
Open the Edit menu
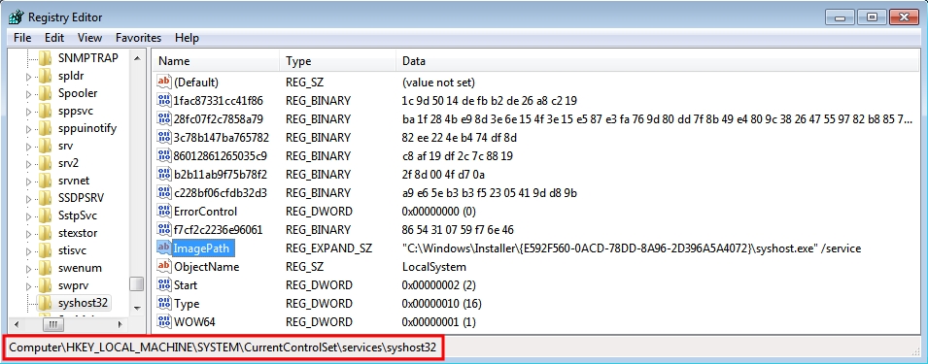tap(54, 38)
